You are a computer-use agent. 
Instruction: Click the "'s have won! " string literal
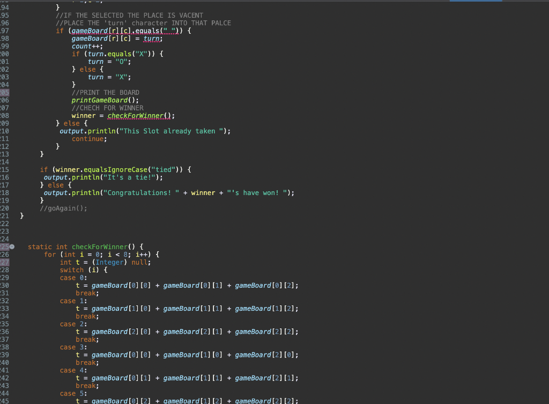(257, 193)
